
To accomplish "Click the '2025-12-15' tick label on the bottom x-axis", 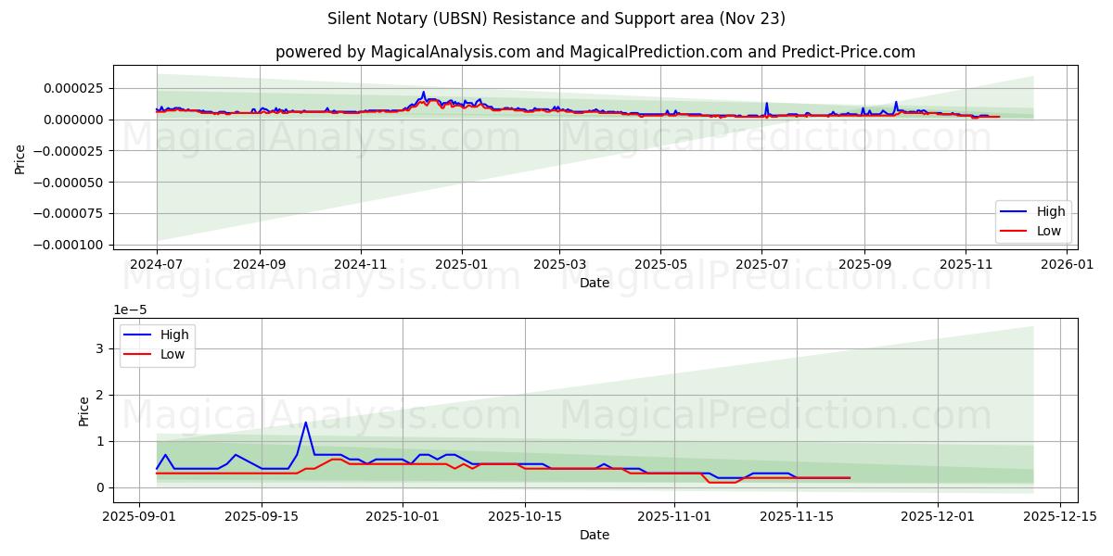I will (1059, 517).
